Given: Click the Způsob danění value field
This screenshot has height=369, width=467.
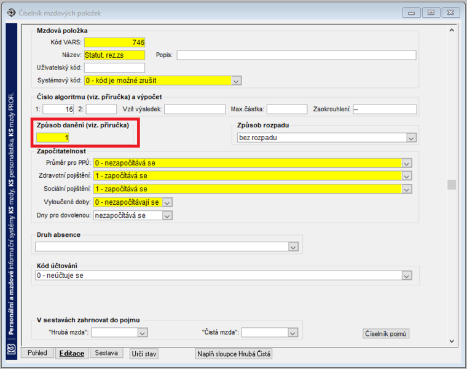Looking at the screenshot, I should tap(53, 137).
